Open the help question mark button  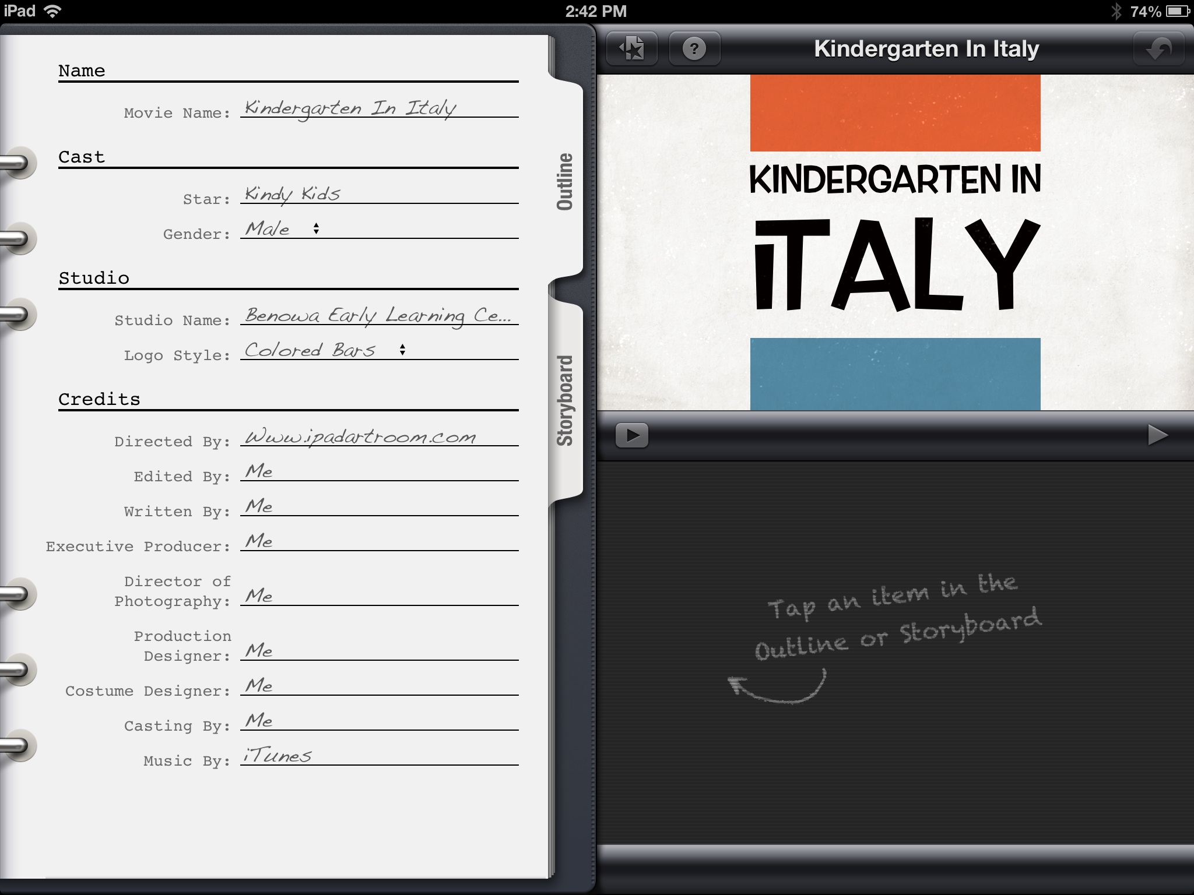pyautogui.click(x=694, y=48)
